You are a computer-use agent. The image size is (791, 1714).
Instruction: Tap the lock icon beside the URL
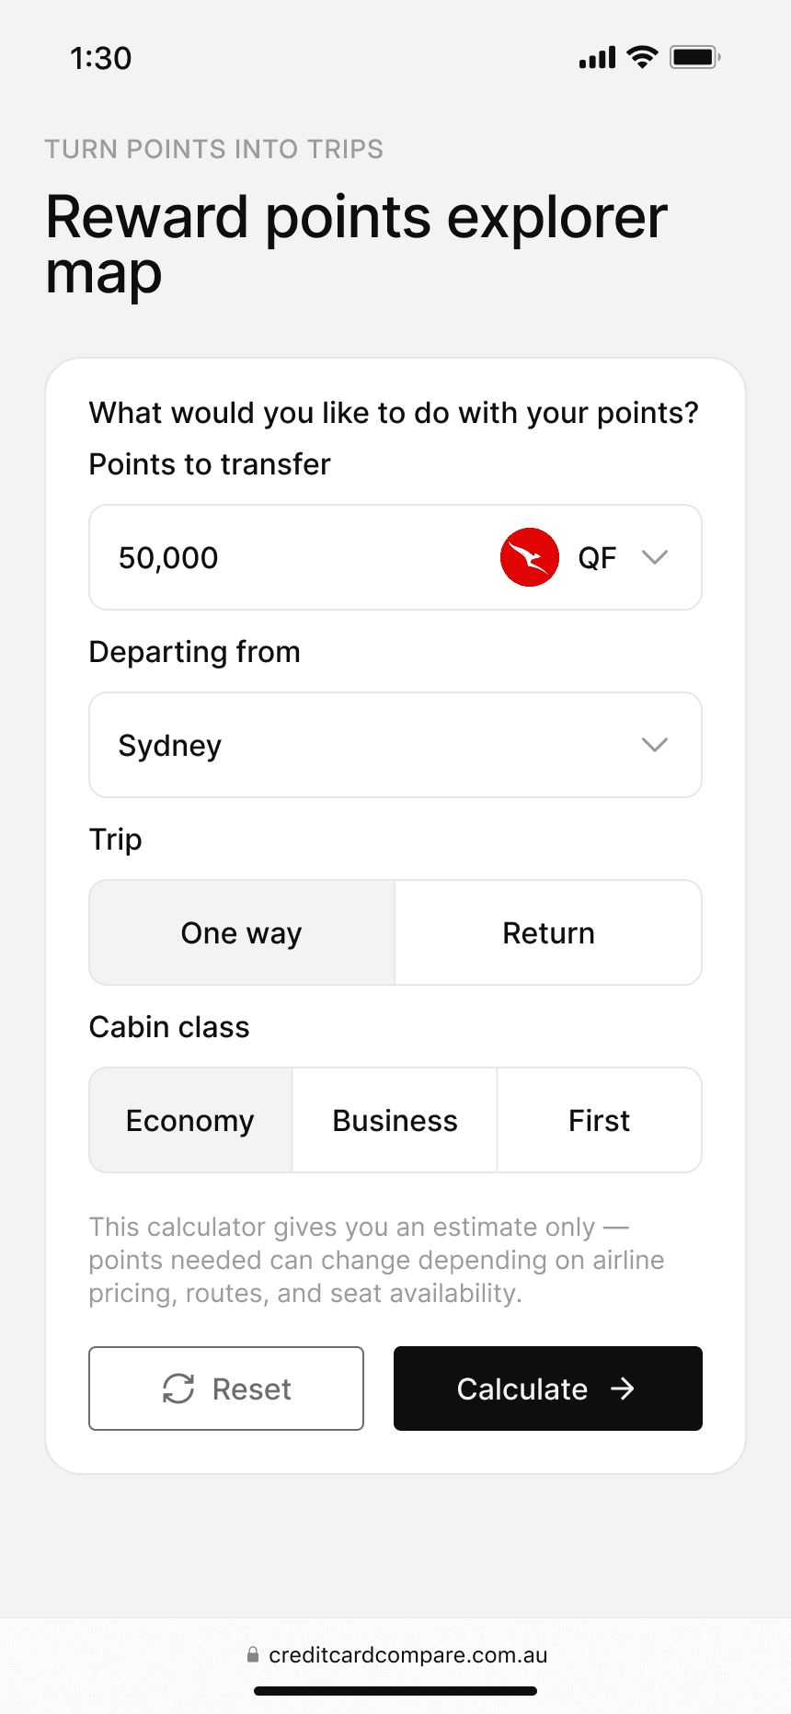(x=253, y=1655)
